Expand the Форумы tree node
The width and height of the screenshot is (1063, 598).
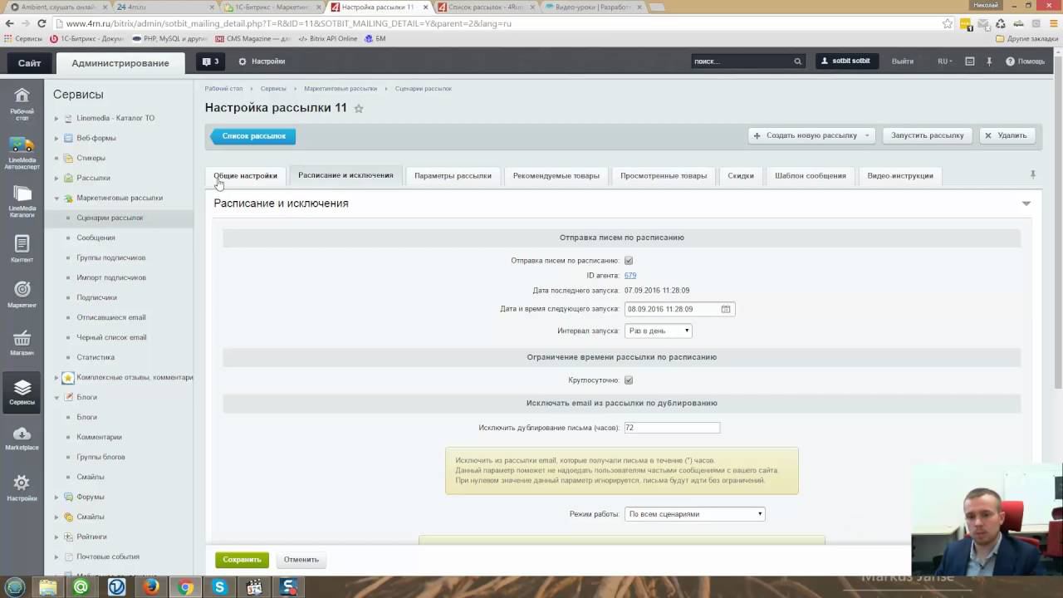pyautogui.click(x=56, y=497)
